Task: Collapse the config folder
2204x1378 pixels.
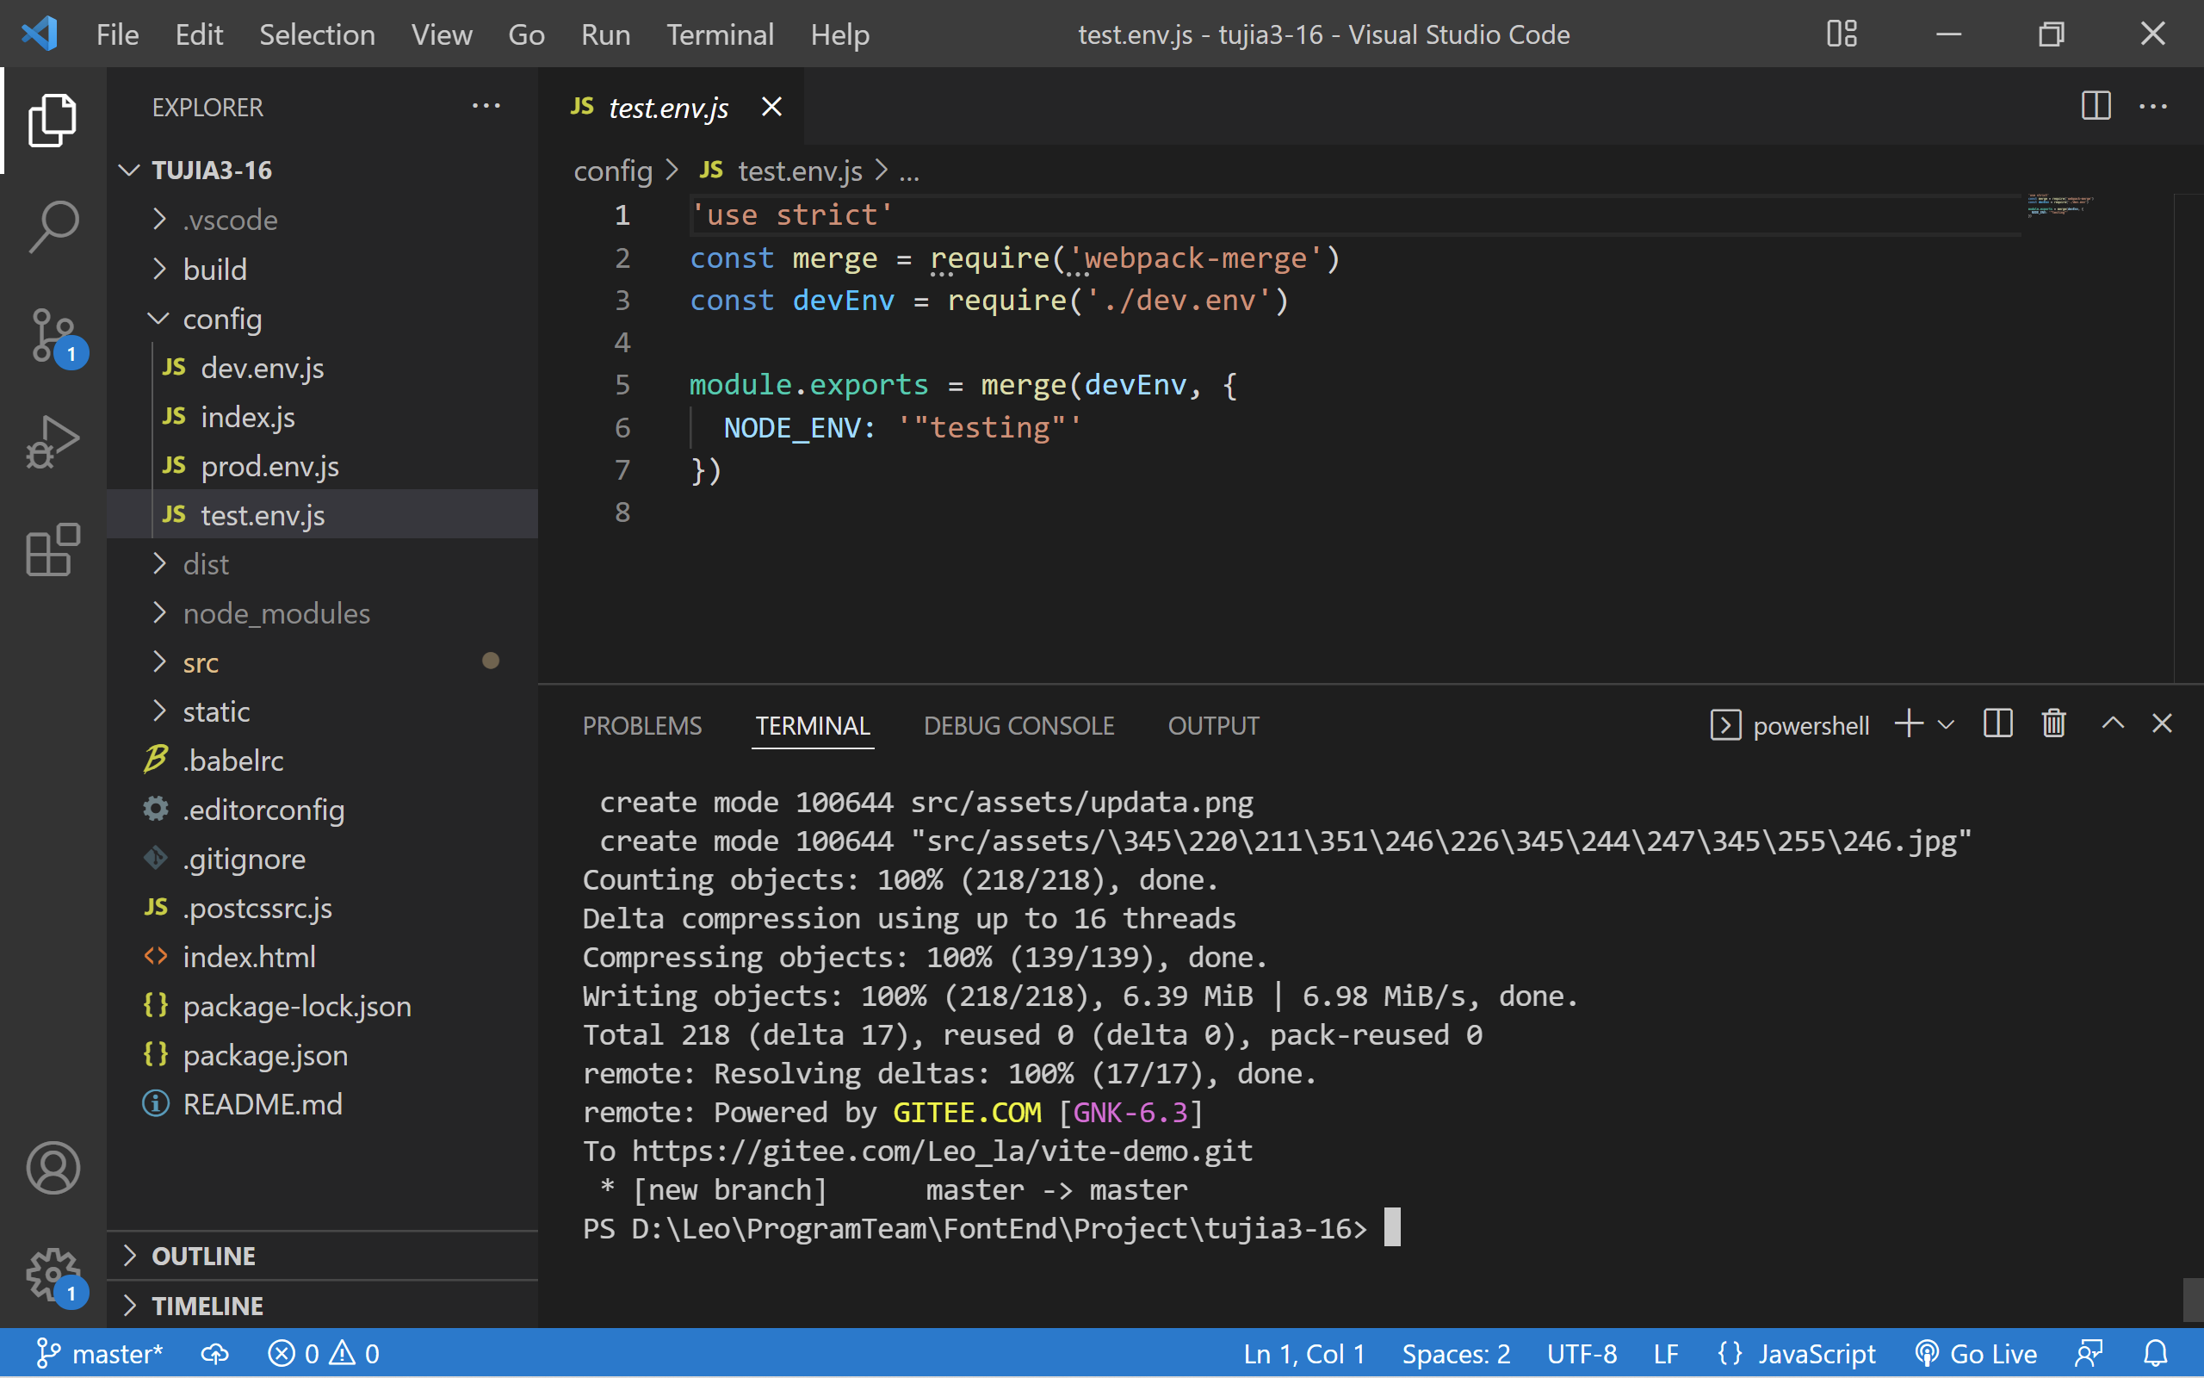Action: 322,318
